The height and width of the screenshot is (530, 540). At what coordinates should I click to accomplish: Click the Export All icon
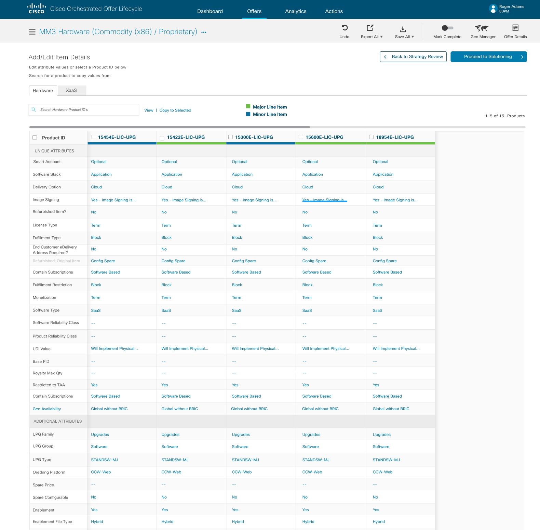click(370, 28)
